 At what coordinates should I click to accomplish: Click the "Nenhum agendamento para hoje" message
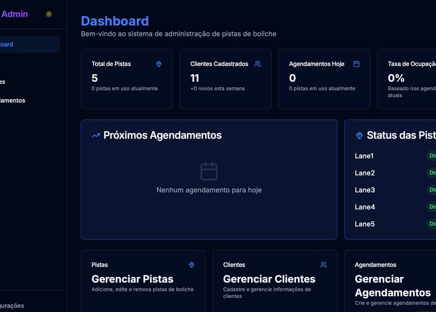[209, 190]
